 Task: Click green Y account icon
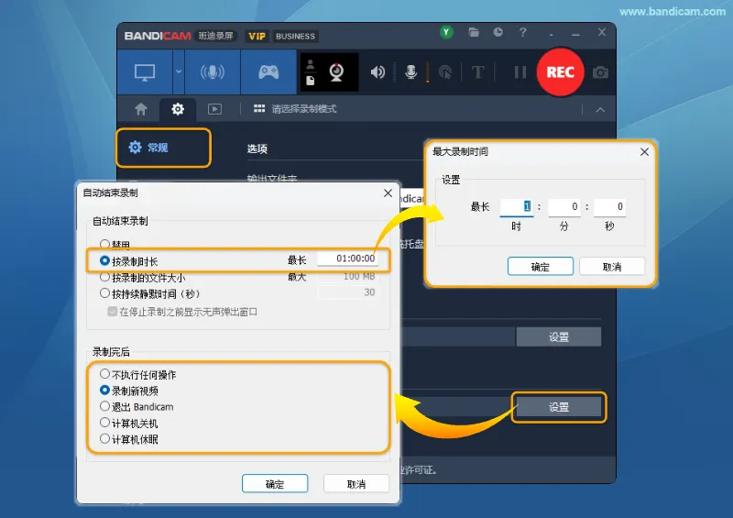pos(446,32)
